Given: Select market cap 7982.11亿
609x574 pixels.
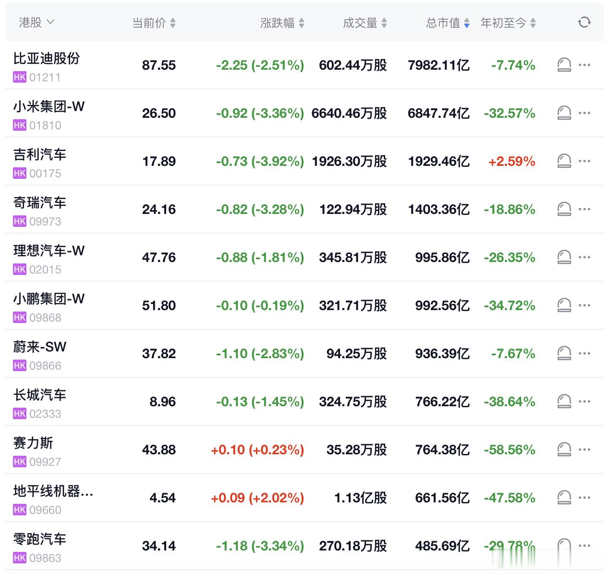Looking at the screenshot, I should click(439, 65).
